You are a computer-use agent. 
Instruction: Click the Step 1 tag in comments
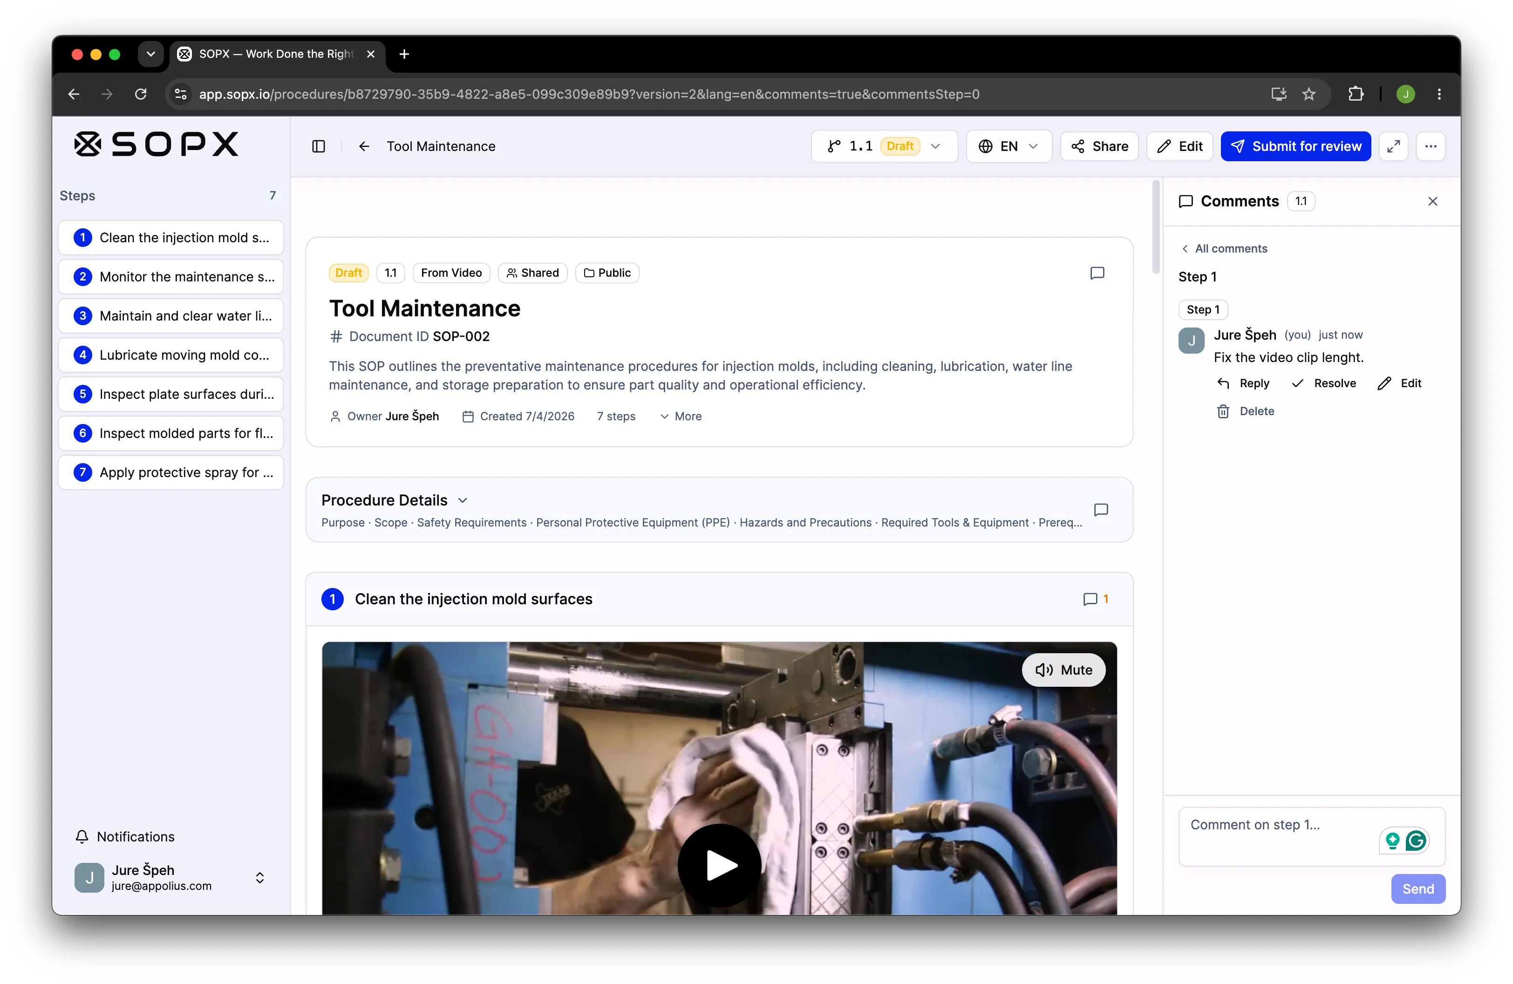click(x=1203, y=309)
